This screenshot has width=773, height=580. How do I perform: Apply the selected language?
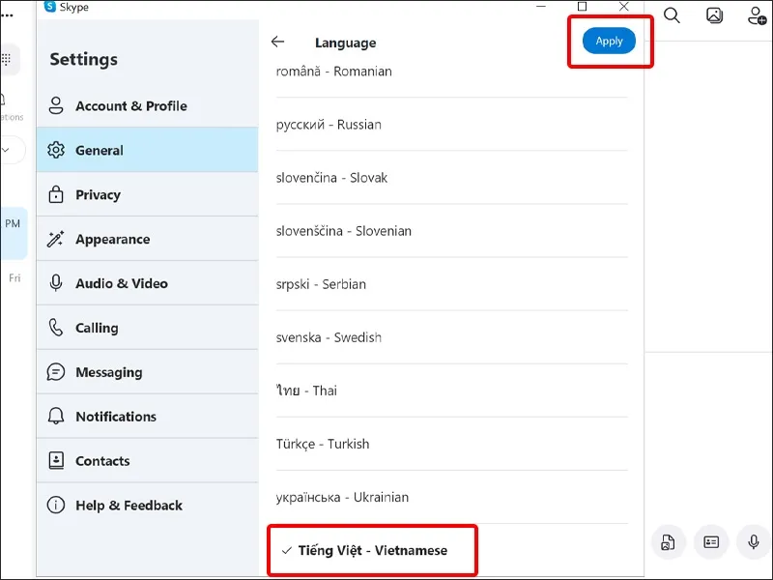pos(609,41)
